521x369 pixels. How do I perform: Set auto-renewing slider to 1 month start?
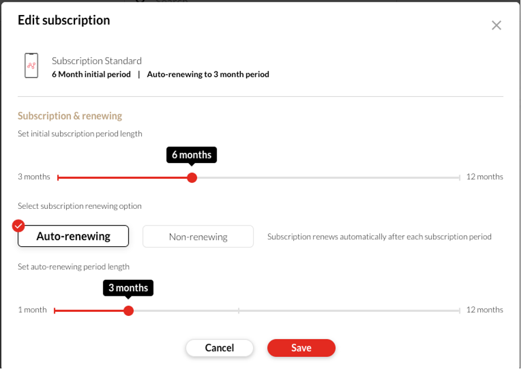(x=55, y=311)
